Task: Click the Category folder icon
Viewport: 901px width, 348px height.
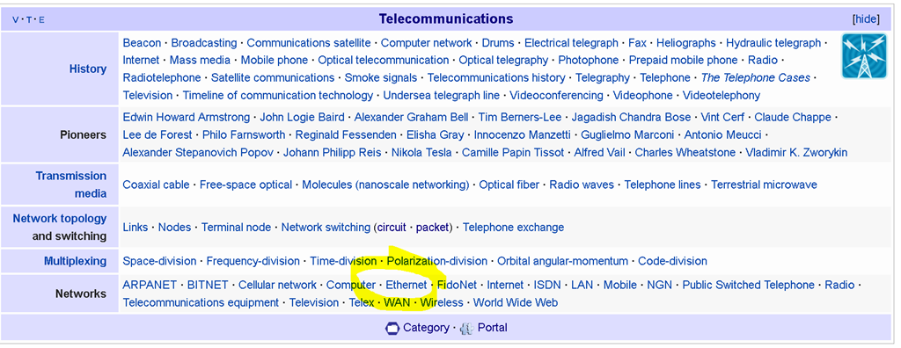Action: point(392,329)
